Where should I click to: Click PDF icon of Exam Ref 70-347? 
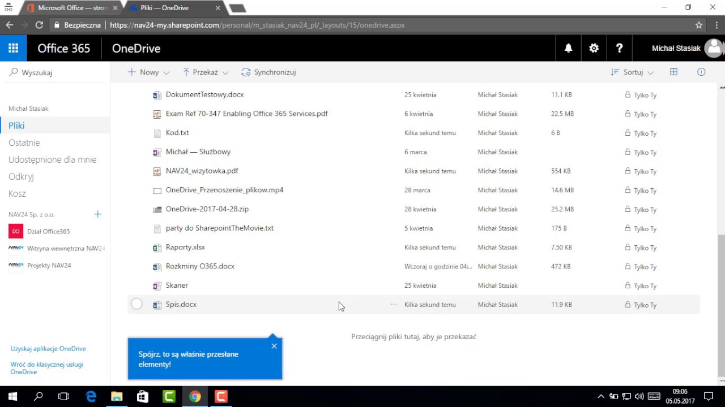tap(157, 114)
